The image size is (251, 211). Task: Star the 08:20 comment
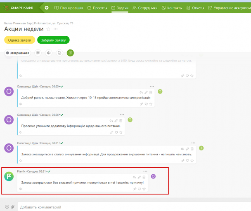[151, 104]
